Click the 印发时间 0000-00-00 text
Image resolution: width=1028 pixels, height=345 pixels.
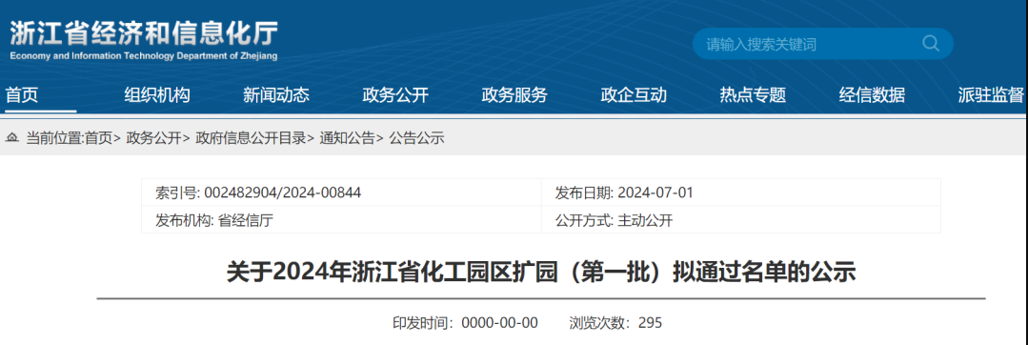(465, 323)
